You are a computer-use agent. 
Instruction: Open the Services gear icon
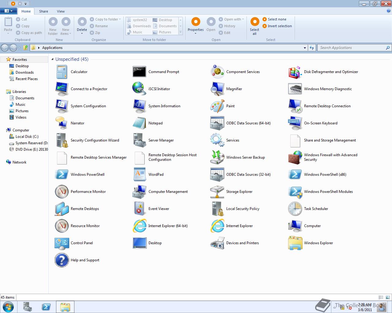coord(217,140)
